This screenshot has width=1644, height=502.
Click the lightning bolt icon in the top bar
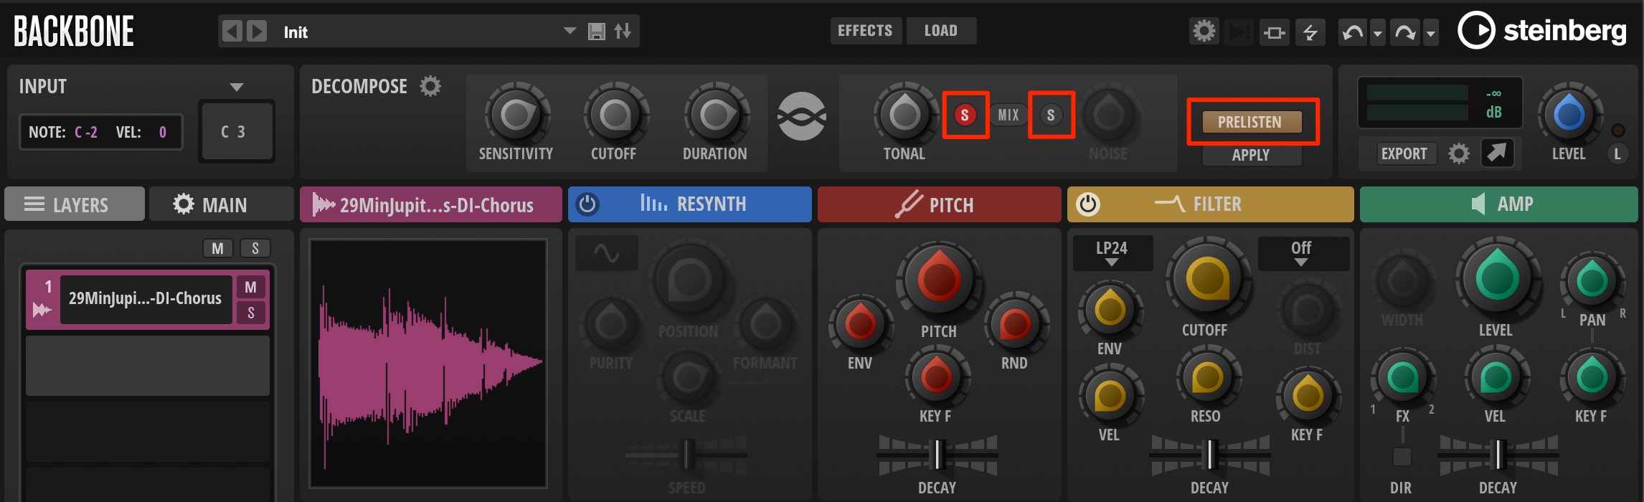[1310, 32]
